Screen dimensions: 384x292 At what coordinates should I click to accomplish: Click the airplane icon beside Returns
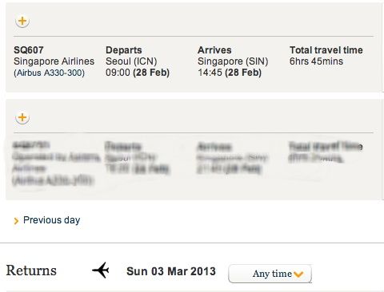click(x=101, y=270)
